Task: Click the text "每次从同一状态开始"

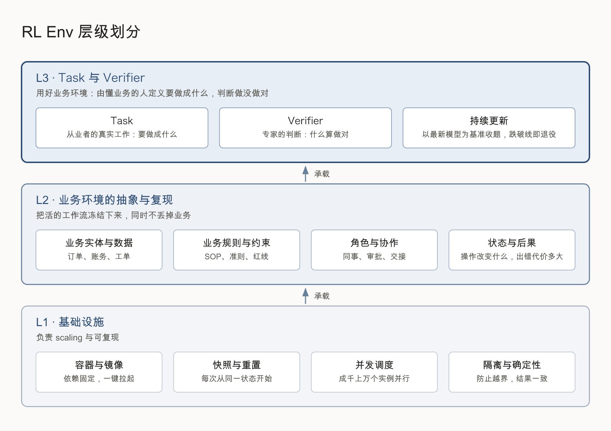Action: (236, 379)
